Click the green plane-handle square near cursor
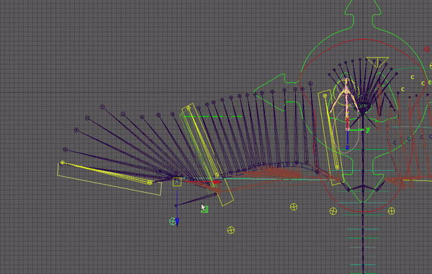This screenshot has height=274, width=432. [x=205, y=209]
